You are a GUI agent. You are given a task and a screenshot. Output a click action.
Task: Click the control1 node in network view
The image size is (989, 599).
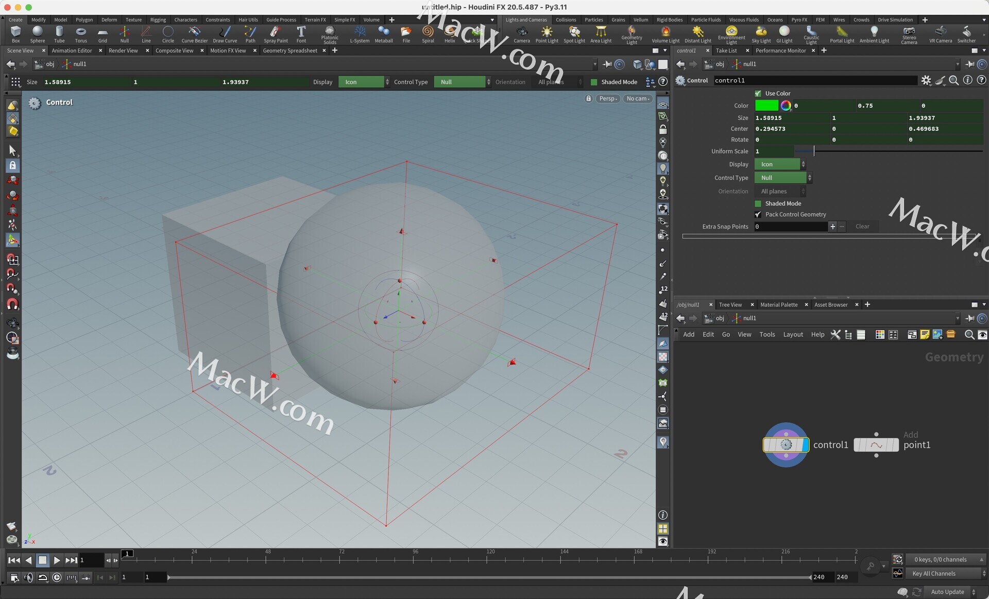click(786, 445)
